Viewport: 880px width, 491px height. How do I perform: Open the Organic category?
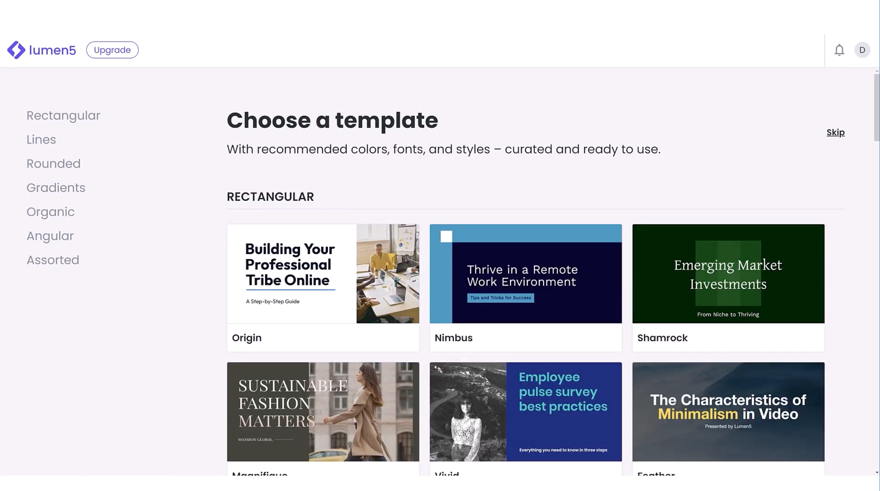click(51, 212)
